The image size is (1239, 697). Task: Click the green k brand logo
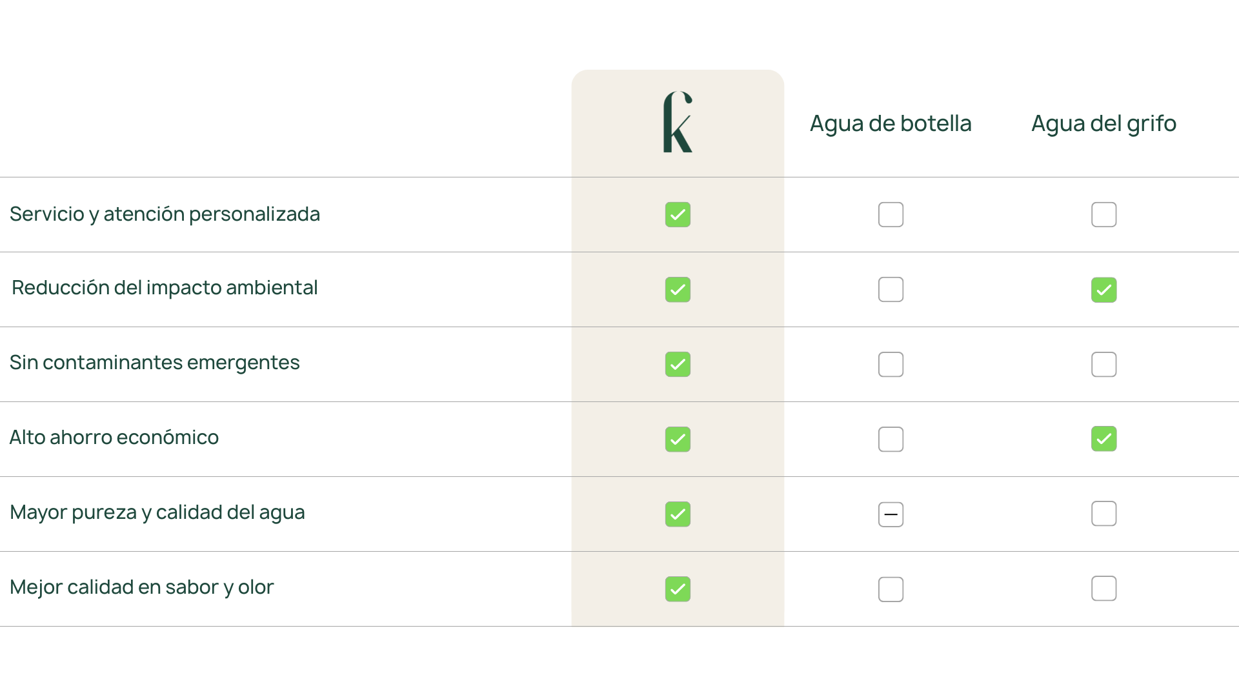coord(678,123)
